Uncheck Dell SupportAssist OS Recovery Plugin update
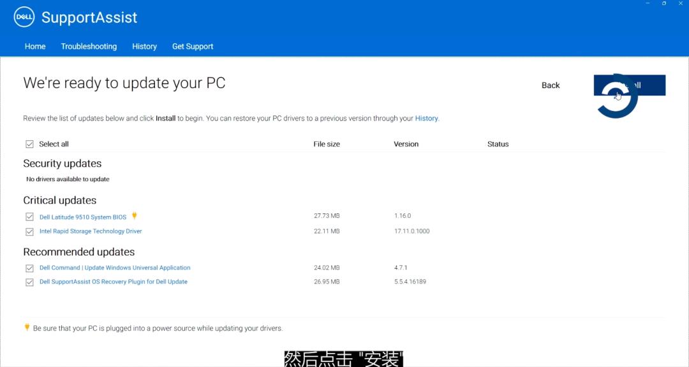The width and height of the screenshot is (689, 367). [x=29, y=281]
